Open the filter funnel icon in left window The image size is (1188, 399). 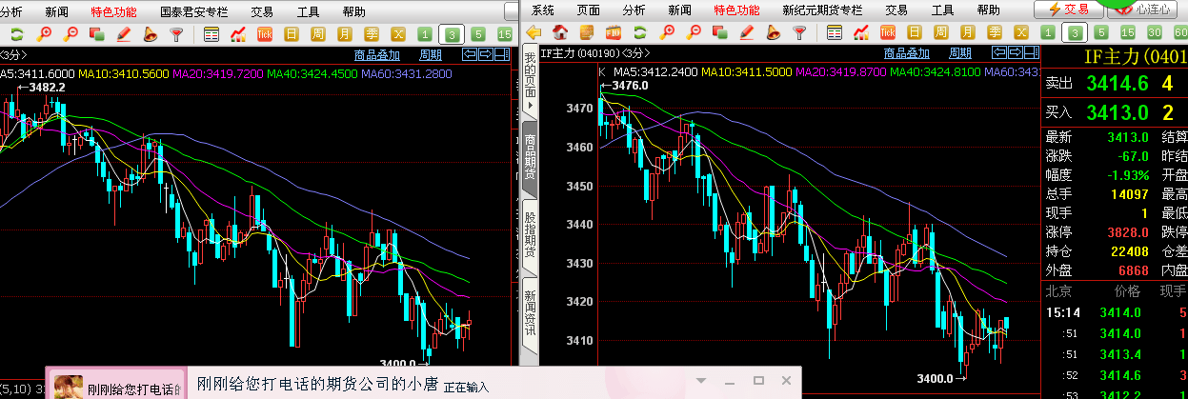[176, 33]
